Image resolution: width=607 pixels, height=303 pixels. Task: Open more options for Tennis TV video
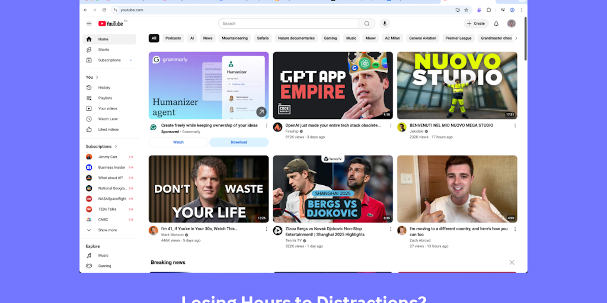click(x=391, y=229)
